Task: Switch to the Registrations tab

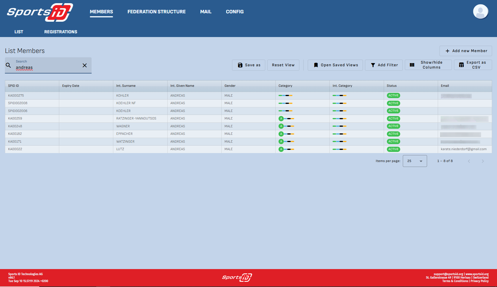Action: pos(61,32)
